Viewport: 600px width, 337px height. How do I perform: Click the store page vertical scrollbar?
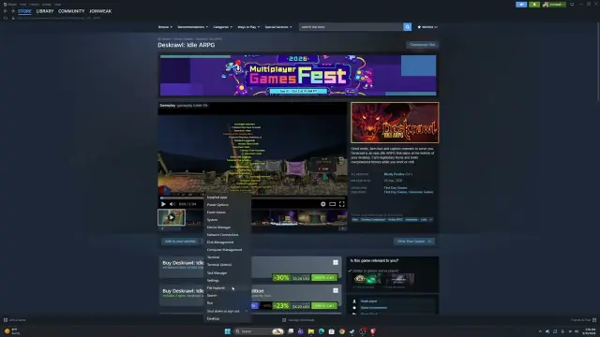click(598, 61)
